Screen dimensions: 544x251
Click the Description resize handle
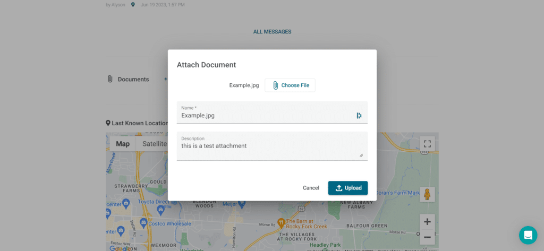[x=361, y=155]
